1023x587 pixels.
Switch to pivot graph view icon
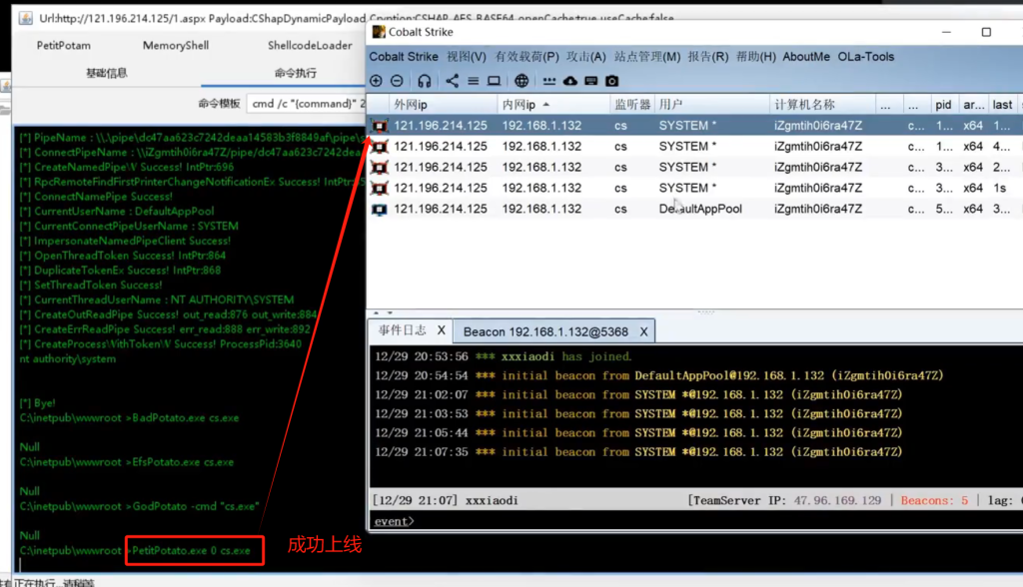[453, 81]
